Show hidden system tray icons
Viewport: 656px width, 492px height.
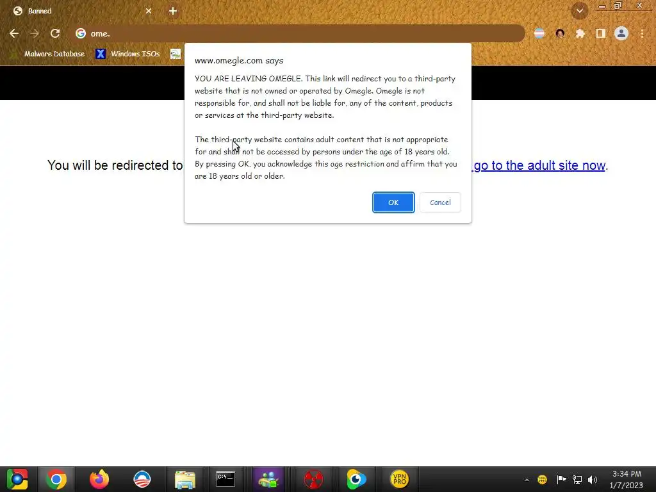click(527, 480)
